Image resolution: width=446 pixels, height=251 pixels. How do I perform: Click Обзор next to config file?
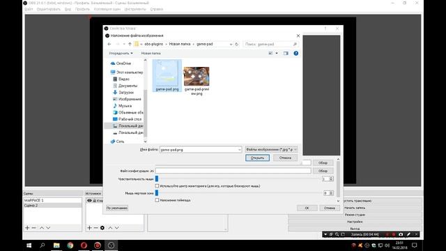tap(323, 171)
